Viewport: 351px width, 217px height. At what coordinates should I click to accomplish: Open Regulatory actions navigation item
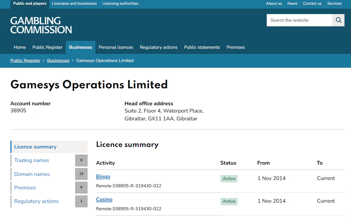[159, 47]
